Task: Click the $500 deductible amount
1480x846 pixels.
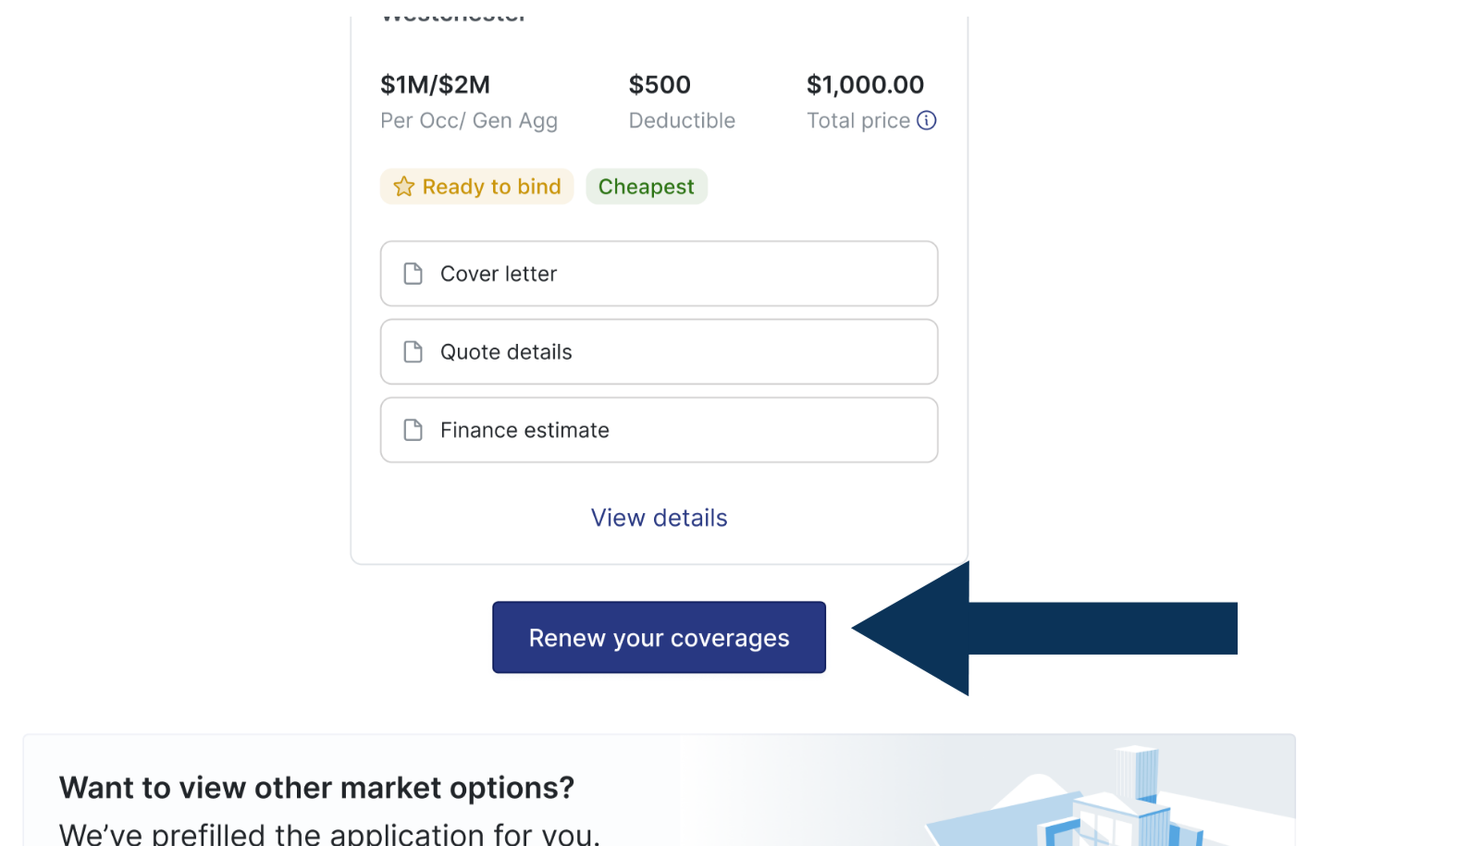Action: 660,85
